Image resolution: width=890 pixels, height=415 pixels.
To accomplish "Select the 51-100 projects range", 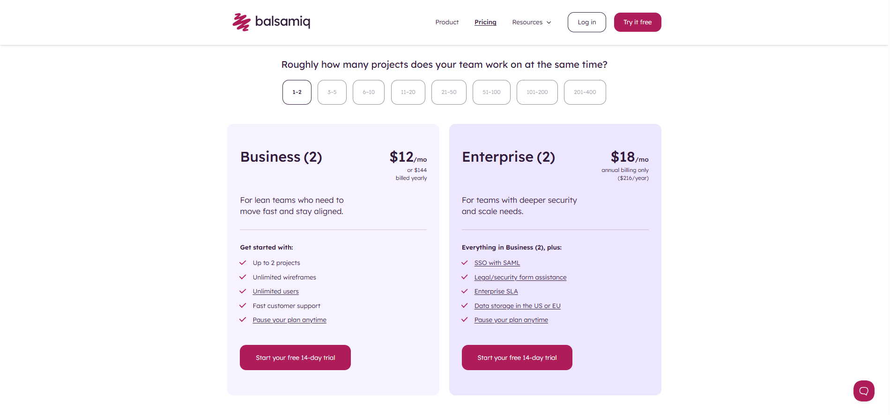I will [x=491, y=92].
